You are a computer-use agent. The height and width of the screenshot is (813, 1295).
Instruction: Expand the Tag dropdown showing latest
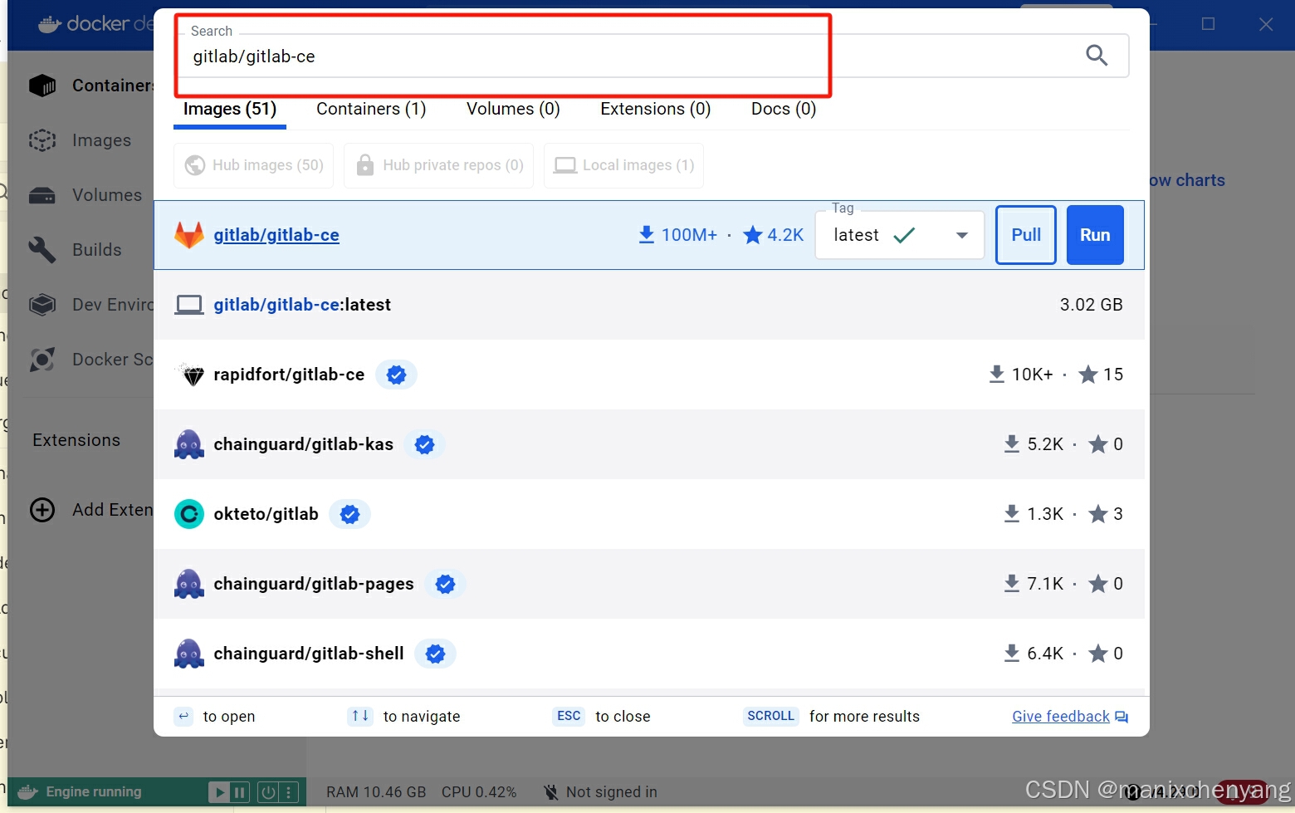(900, 235)
